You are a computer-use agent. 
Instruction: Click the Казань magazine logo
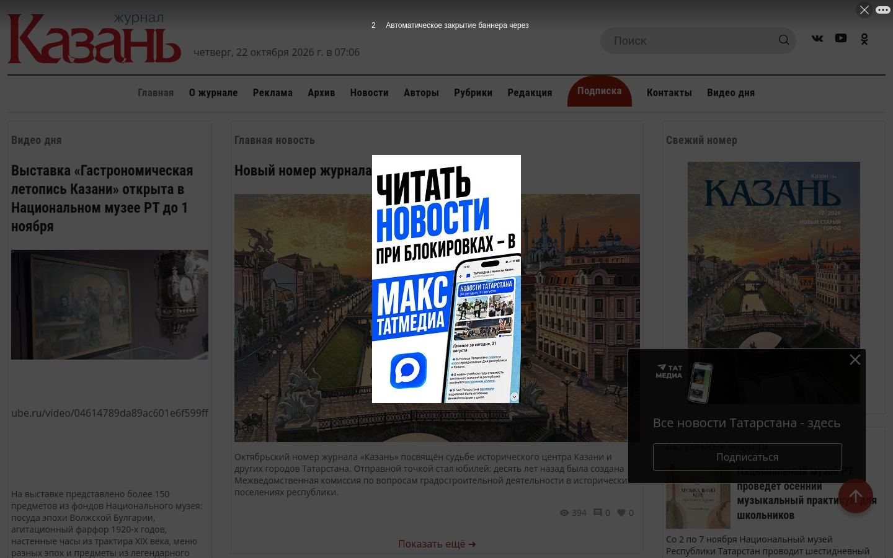(x=94, y=38)
